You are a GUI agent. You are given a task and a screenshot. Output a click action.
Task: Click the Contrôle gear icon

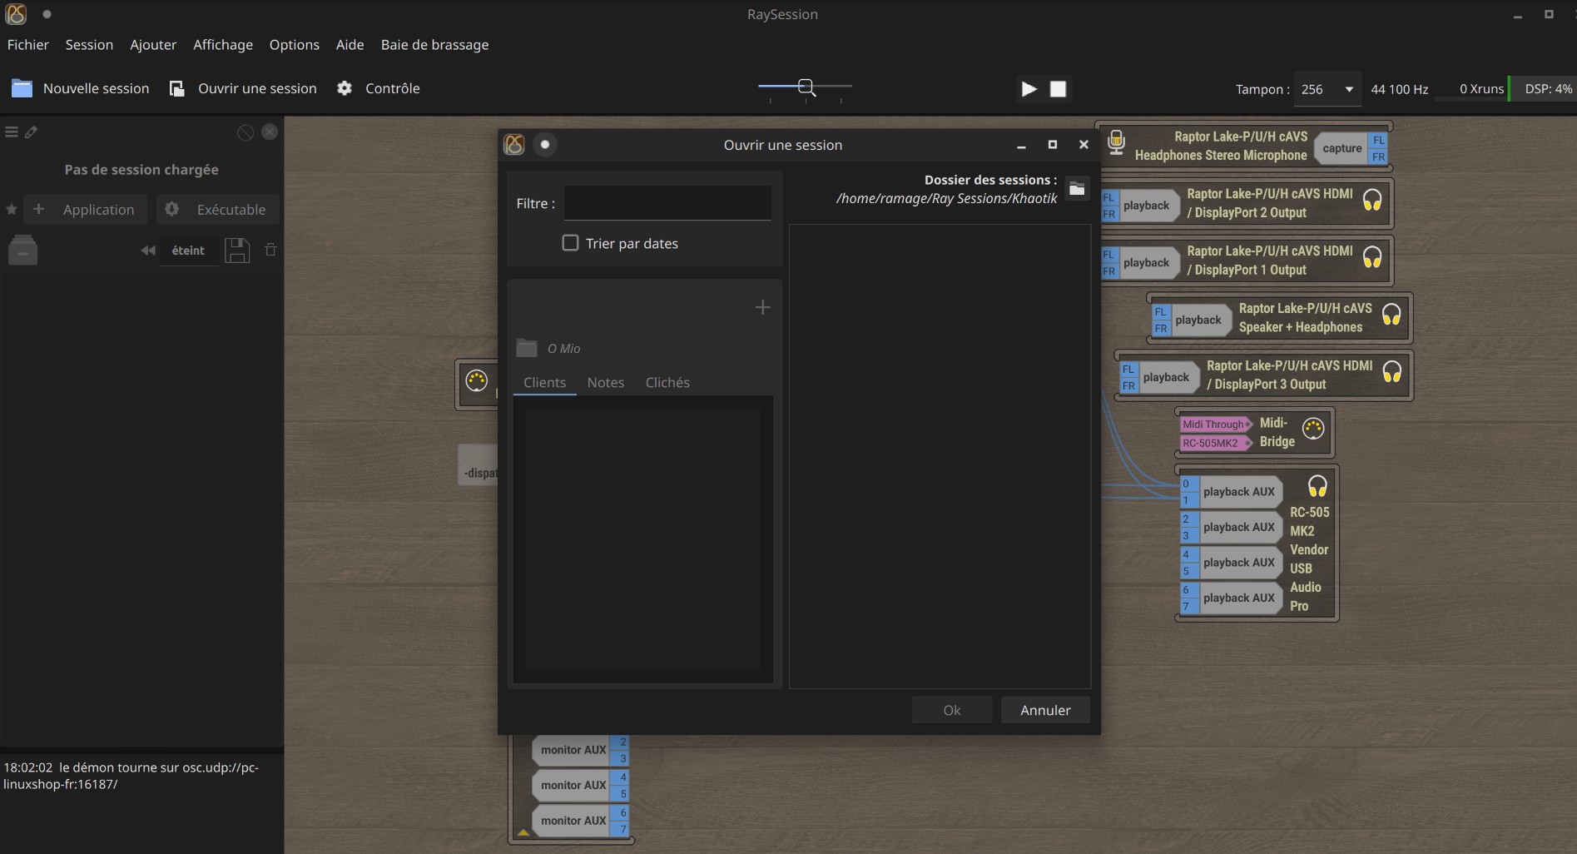click(345, 88)
